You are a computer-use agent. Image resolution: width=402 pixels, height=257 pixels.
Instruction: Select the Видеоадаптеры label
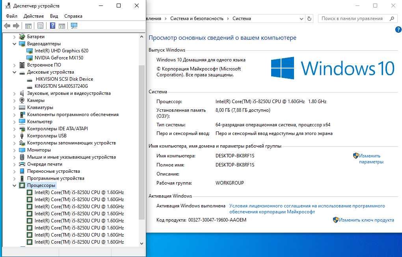[44, 44]
